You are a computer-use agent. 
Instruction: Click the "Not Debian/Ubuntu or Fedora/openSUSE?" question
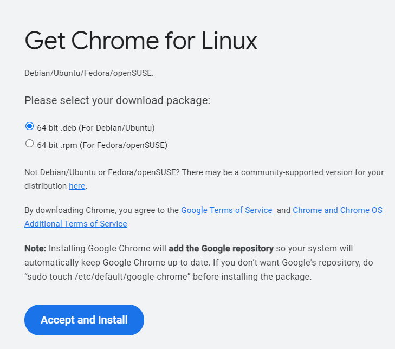102,172
